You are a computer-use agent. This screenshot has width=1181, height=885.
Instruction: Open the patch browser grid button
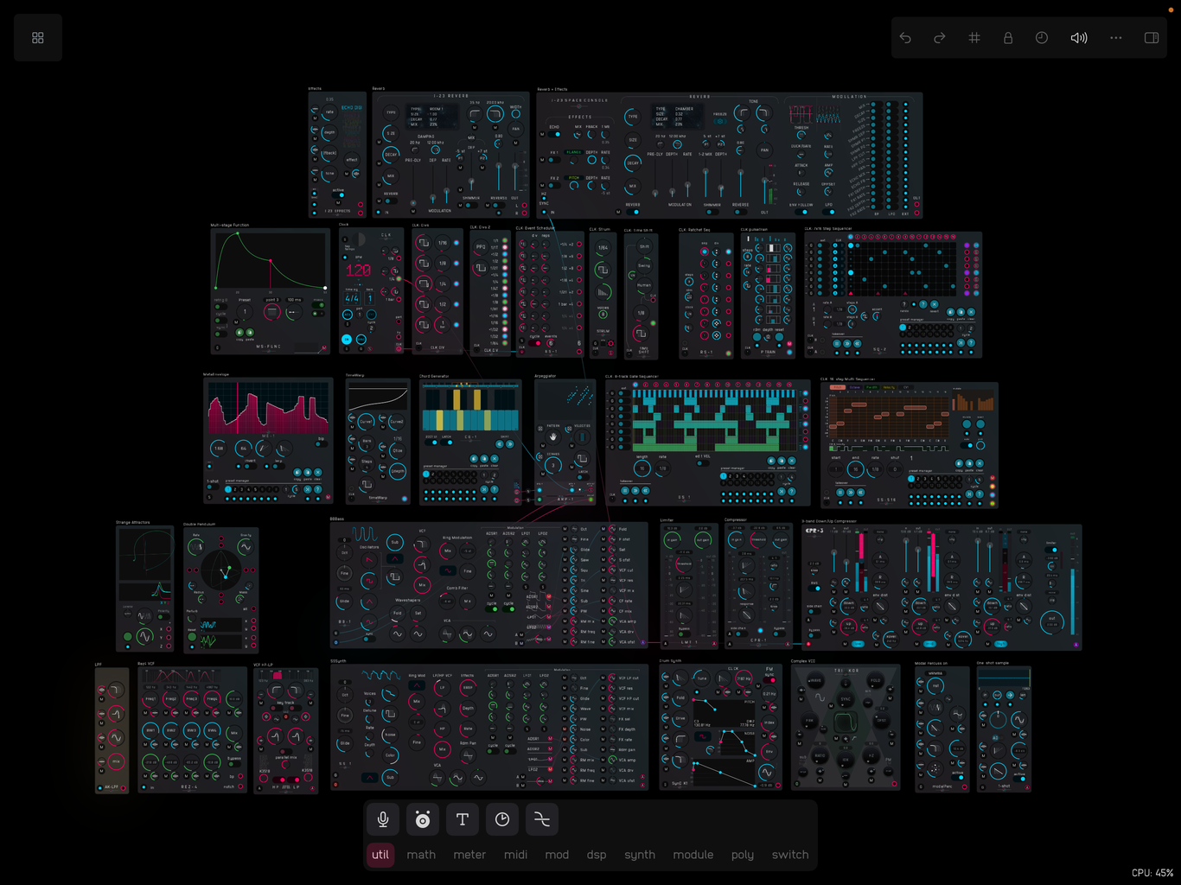(38, 38)
